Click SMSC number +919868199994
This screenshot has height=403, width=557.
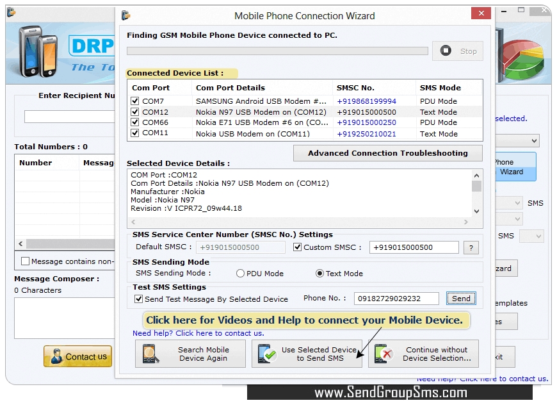(366, 101)
